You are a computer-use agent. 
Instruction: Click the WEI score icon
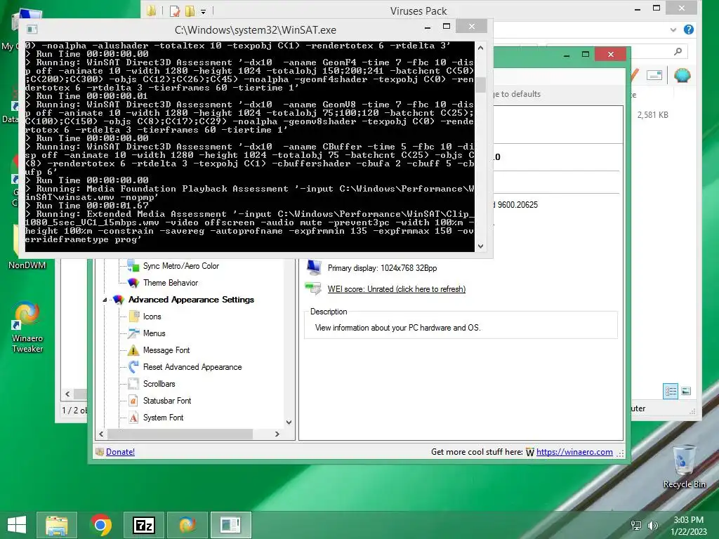[314, 288]
